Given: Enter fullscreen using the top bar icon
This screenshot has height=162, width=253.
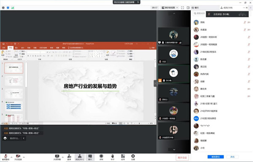Looking at the screenshot, I should (183, 8).
